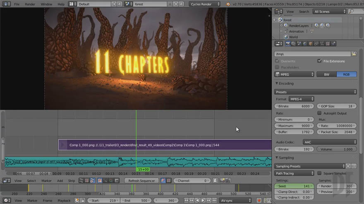Click the outliner search magnifier field
The width and height of the screenshot is (364, 204).
(356, 12)
